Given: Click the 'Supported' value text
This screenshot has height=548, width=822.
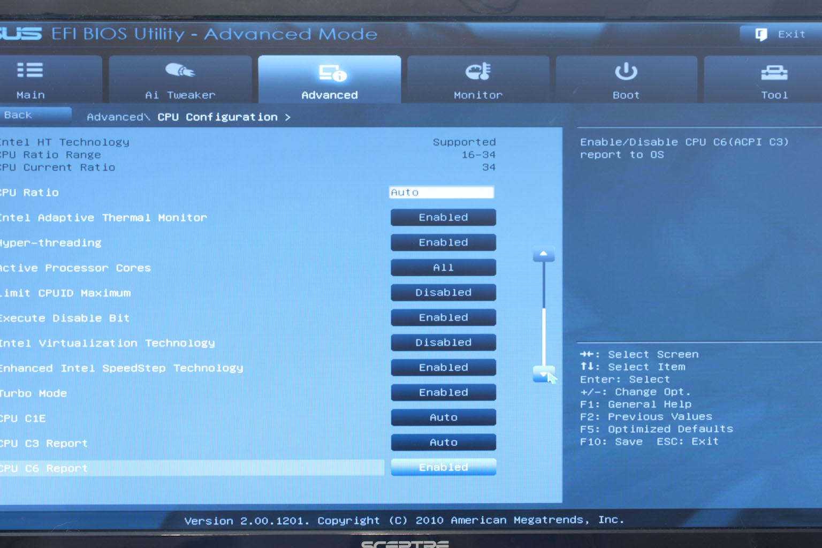Looking at the screenshot, I should pyautogui.click(x=464, y=142).
